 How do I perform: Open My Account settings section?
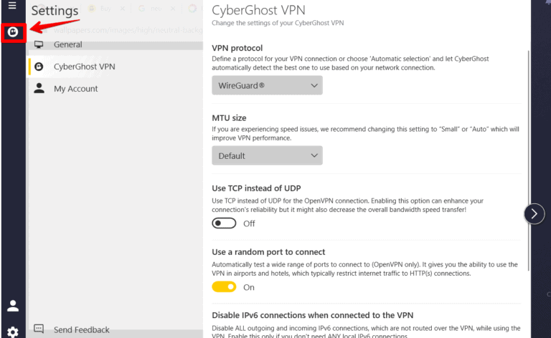75,89
